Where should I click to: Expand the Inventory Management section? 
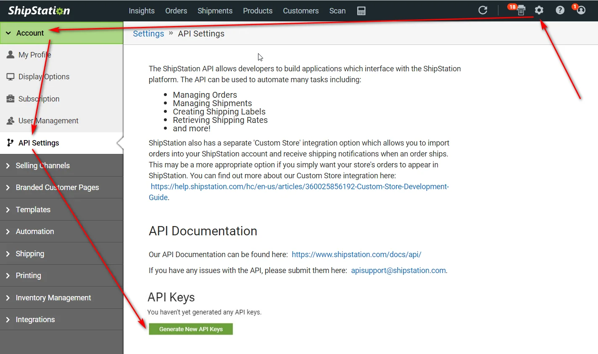[x=61, y=297]
